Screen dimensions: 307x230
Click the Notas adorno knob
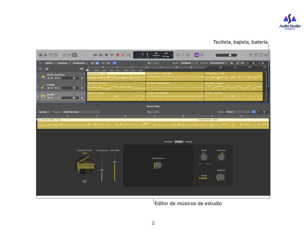(x=158, y=165)
